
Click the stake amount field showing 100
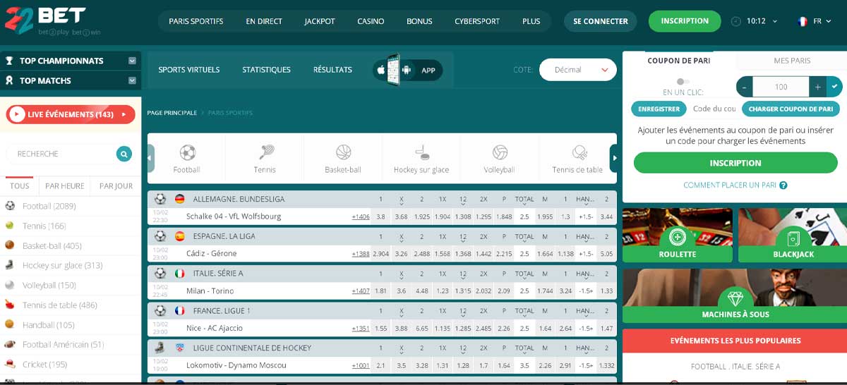781,87
